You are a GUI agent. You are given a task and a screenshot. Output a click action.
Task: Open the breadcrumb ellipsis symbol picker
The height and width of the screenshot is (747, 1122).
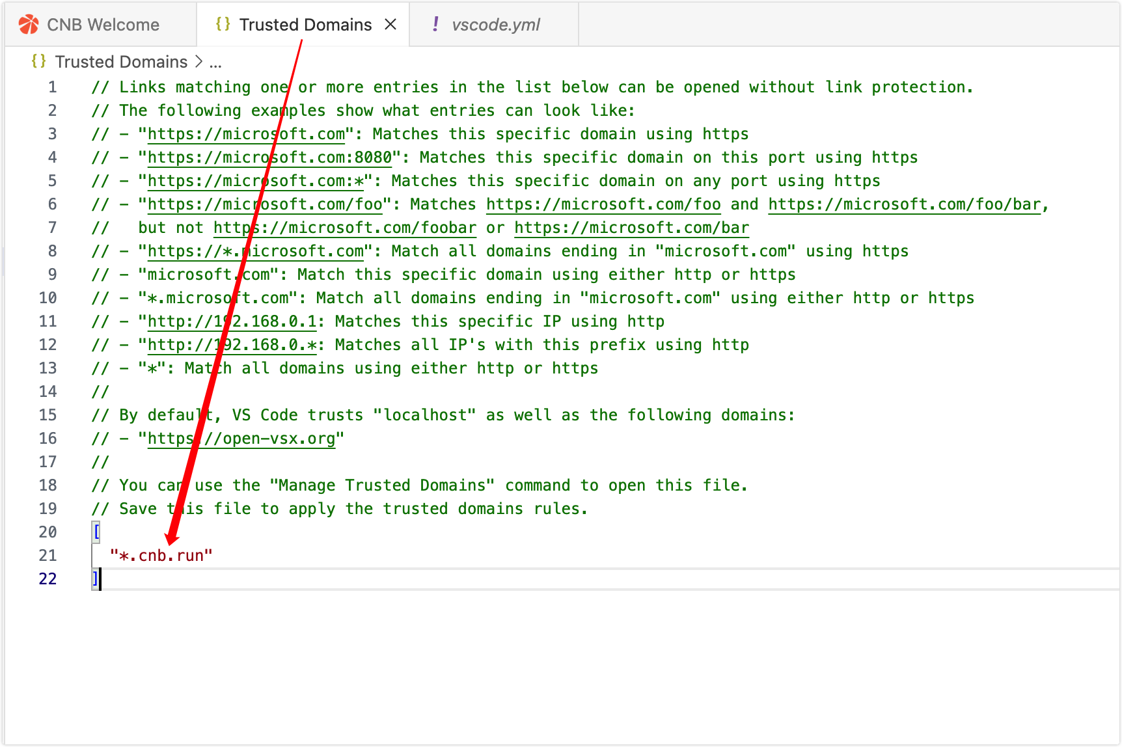click(x=215, y=62)
